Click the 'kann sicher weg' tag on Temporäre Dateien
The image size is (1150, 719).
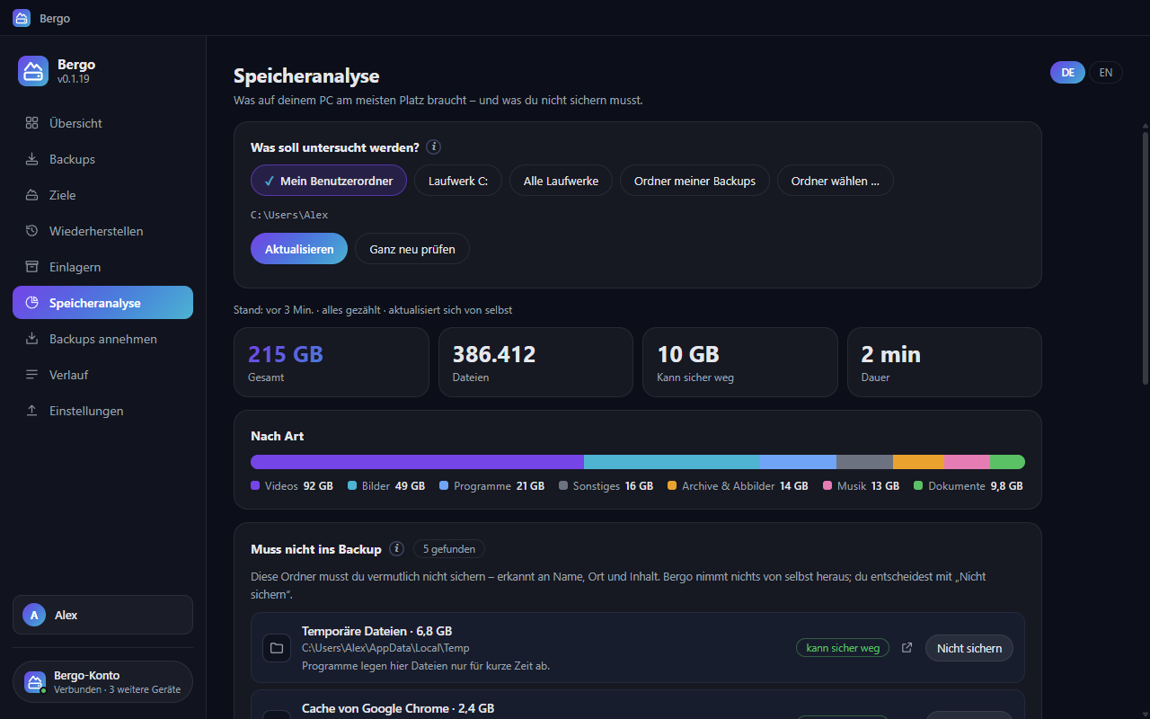[x=843, y=648]
